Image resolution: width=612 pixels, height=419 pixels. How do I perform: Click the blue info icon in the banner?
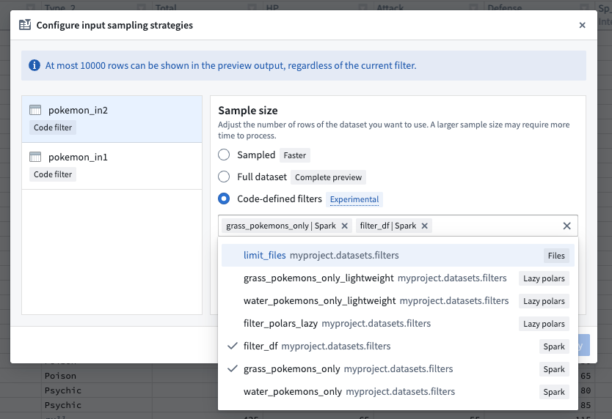(34, 65)
